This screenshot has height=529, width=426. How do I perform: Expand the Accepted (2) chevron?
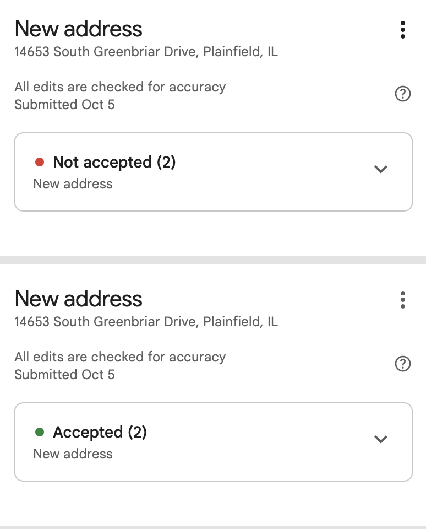point(380,439)
